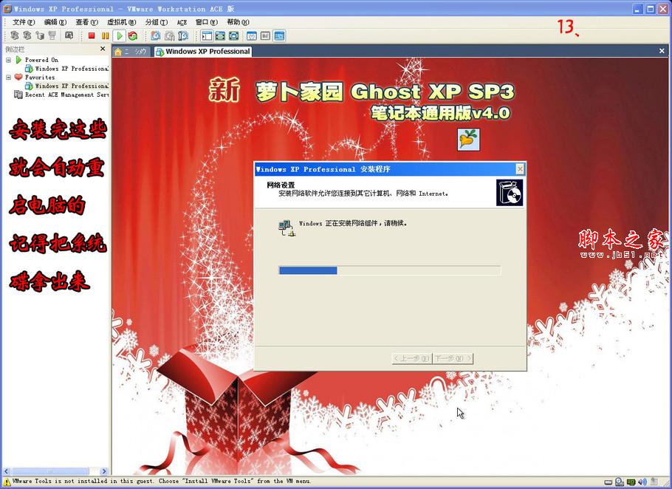The width and height of the screenshot is (672, 489).
Task: Open the 编辑(E) menu
Action: pyautogui.click(x=55, y=22)
